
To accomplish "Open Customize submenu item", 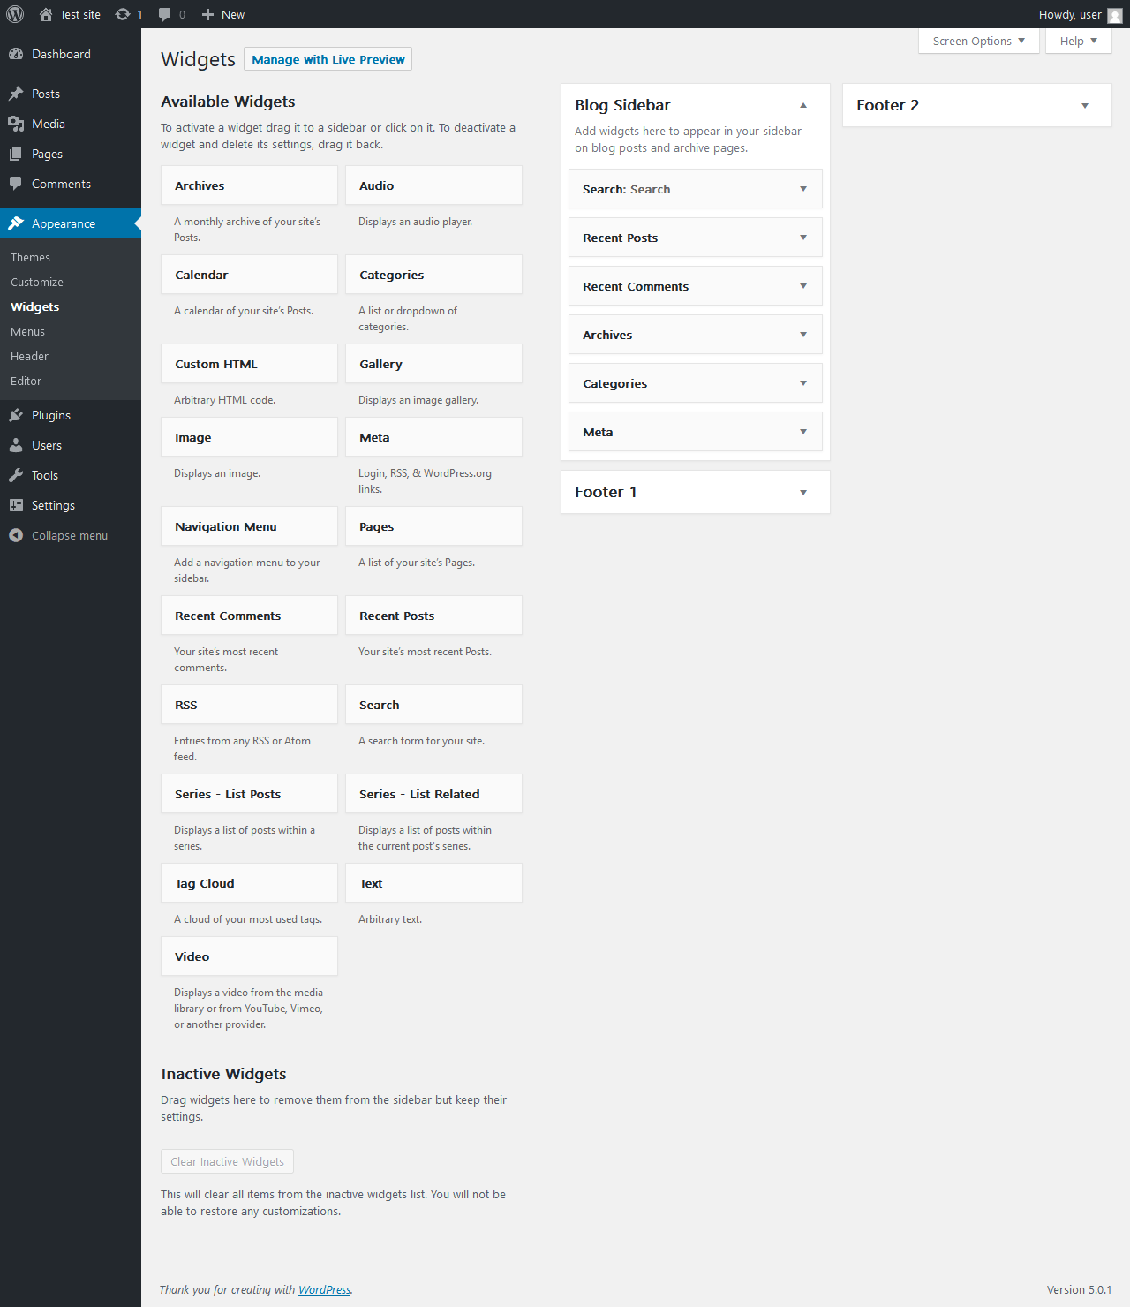I will [x=37, y=282].
